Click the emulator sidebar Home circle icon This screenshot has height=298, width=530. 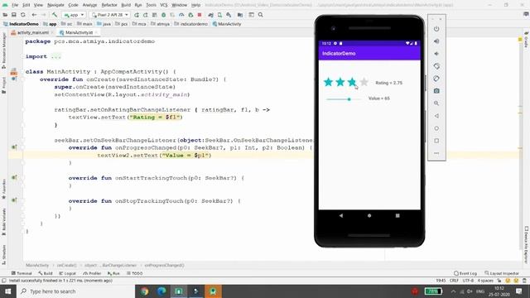coord(436,128)
